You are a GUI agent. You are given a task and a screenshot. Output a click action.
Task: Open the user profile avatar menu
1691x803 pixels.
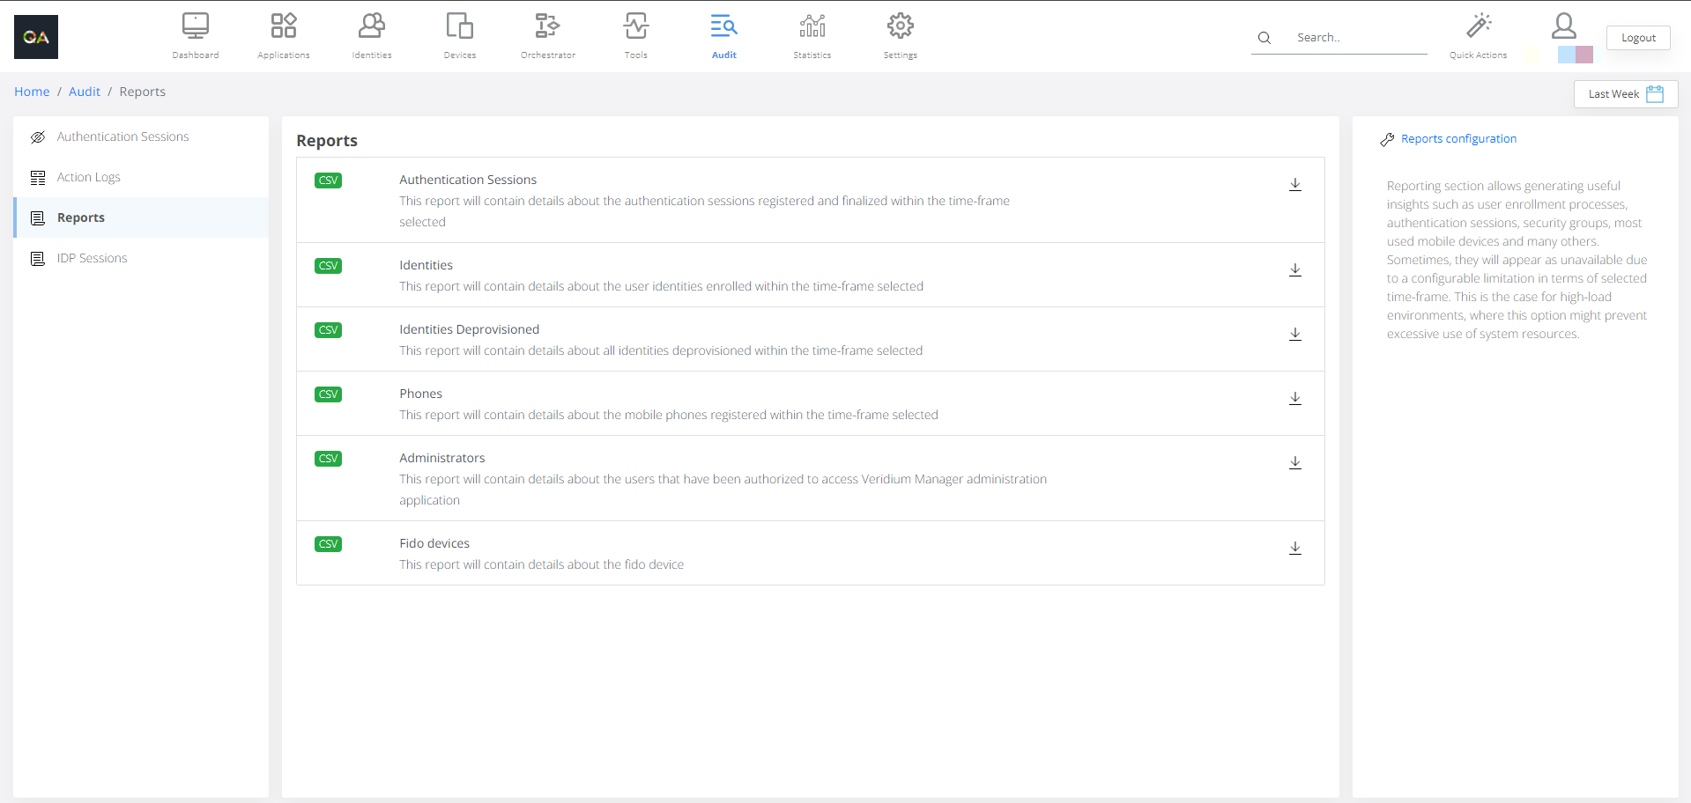point(1564,26)
